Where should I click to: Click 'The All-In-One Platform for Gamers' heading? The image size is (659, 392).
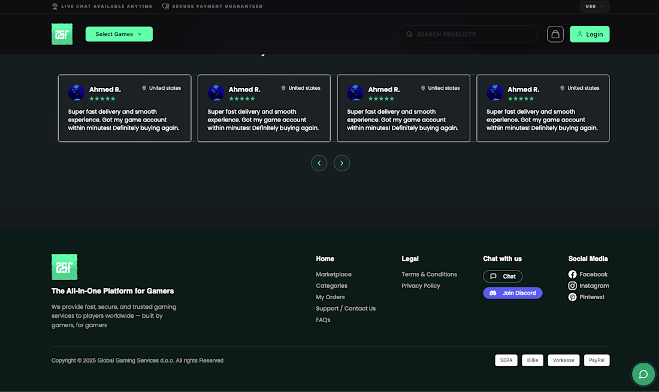pyautogui.click(x=113, y=291)
